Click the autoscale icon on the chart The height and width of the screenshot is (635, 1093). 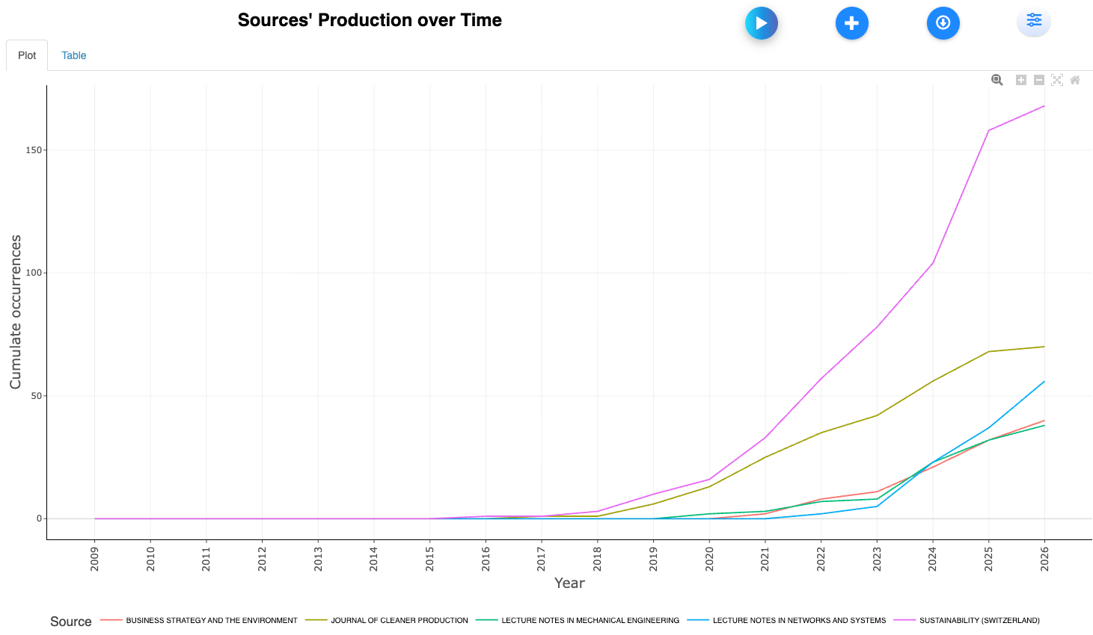click(1056, 80)
